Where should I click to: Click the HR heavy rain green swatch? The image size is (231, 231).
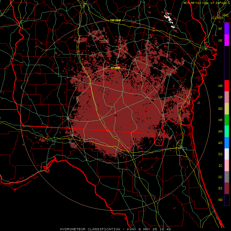coord(227,120)
